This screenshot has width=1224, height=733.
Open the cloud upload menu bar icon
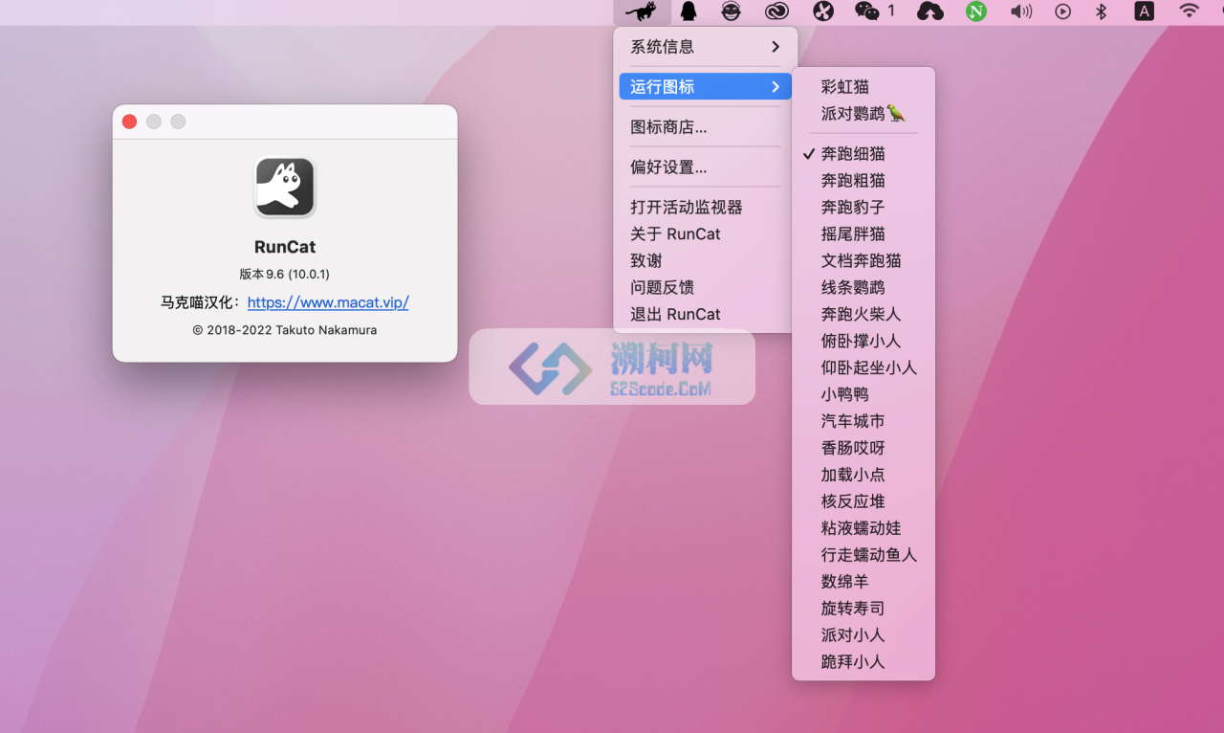[x=929, y=11]
